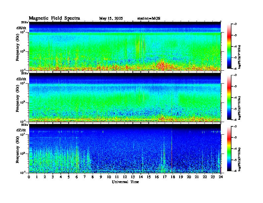This screenshot has height=203, width=263.
Task: Select the dZ/dt panel label
Action: [21, 130]
